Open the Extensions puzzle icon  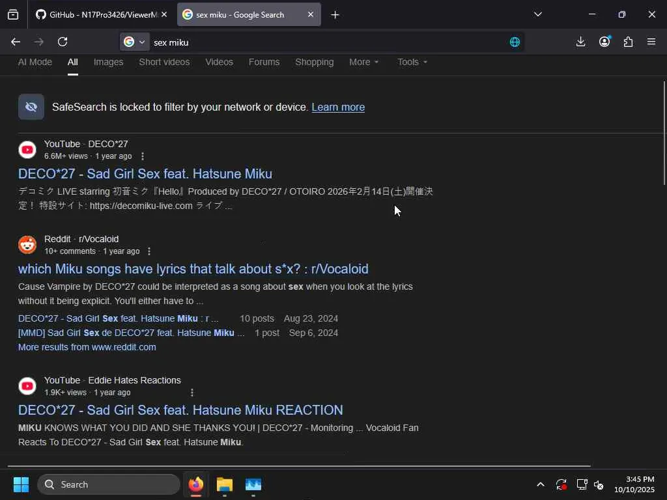click(x=629, y=42)
